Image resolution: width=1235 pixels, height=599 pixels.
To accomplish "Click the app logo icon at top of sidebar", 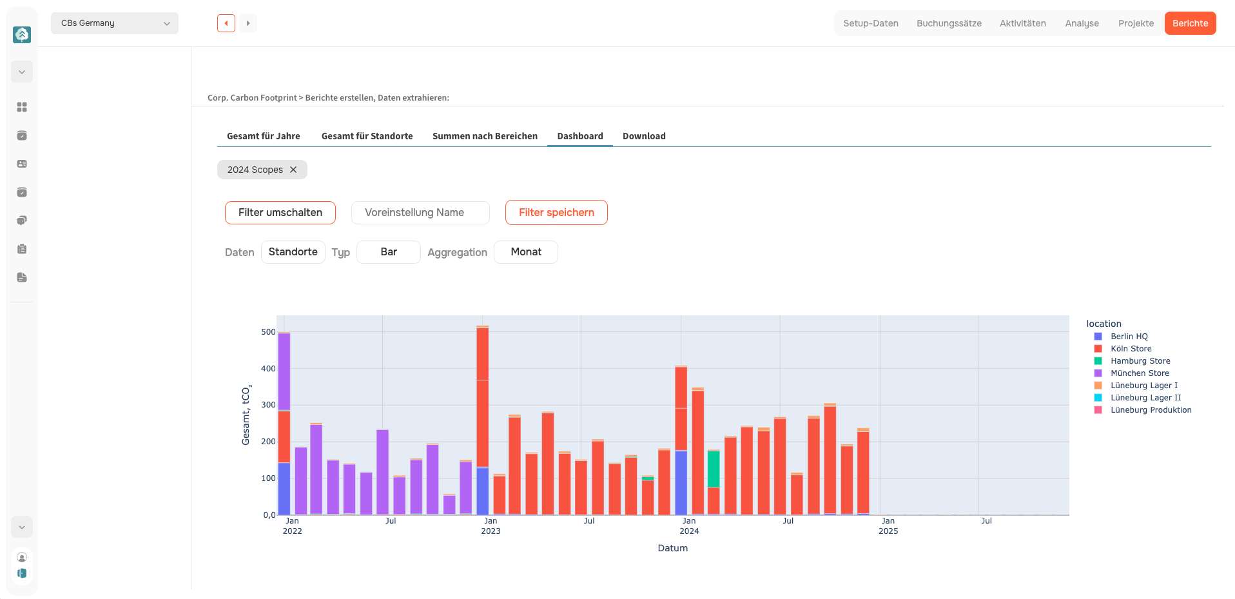I will click(22, 35).
